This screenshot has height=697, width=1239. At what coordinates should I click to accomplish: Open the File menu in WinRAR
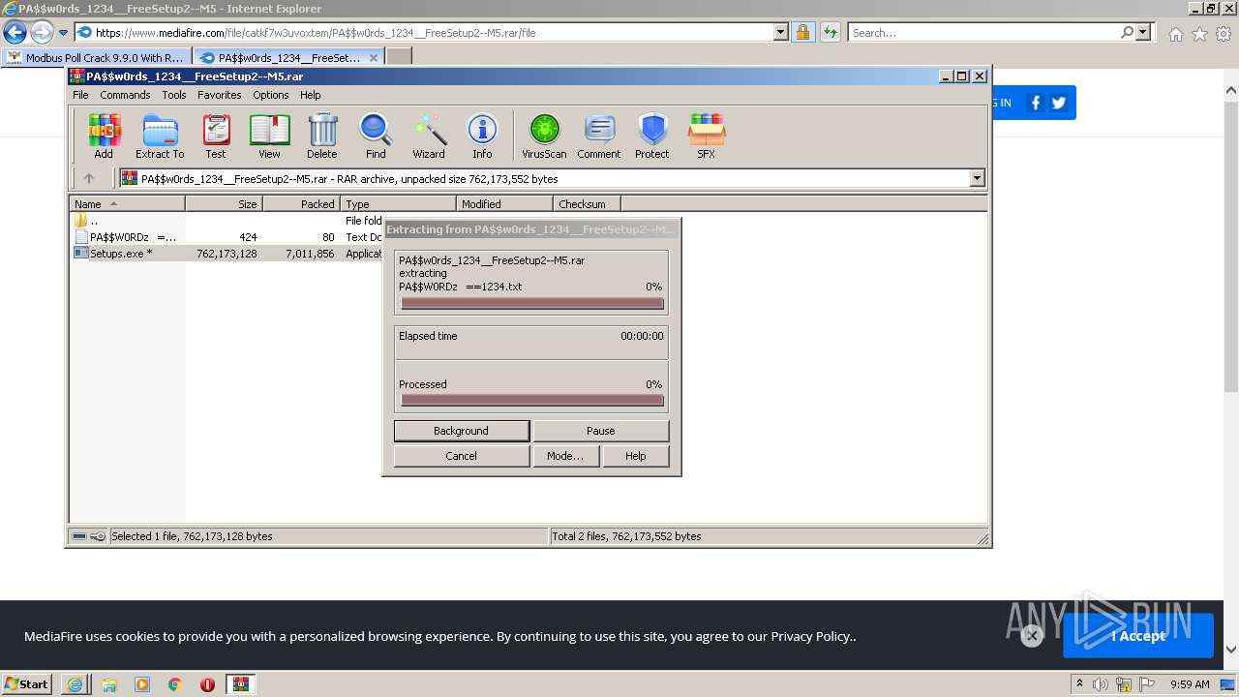point(80,95)
